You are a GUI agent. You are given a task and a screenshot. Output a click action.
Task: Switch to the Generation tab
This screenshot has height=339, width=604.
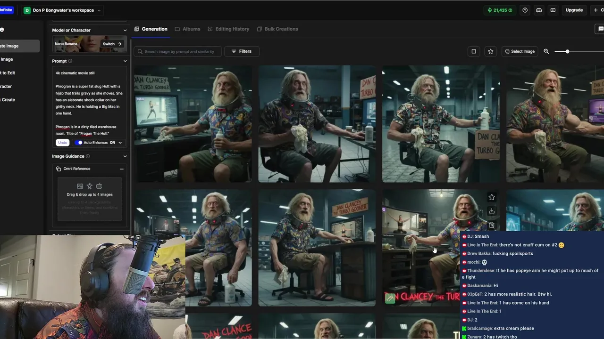(x=151, y=29)
